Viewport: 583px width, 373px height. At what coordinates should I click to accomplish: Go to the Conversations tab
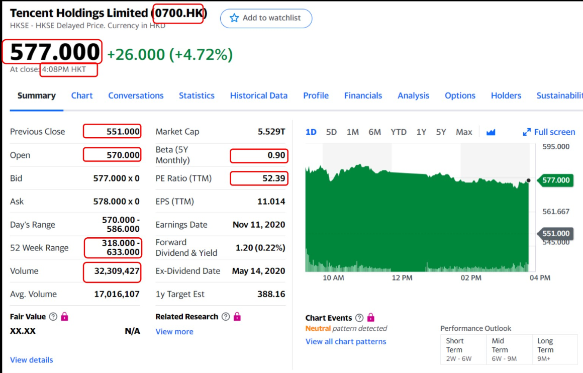coord(136,96)
